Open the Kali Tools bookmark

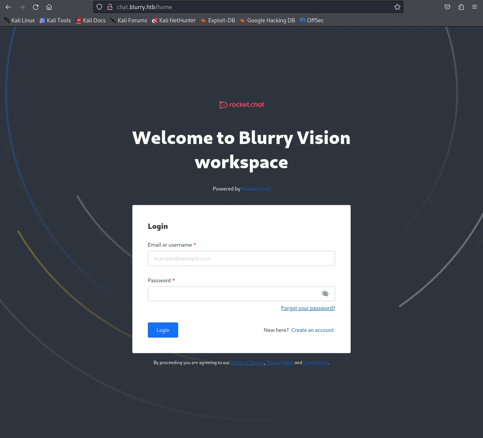point(55,20)
